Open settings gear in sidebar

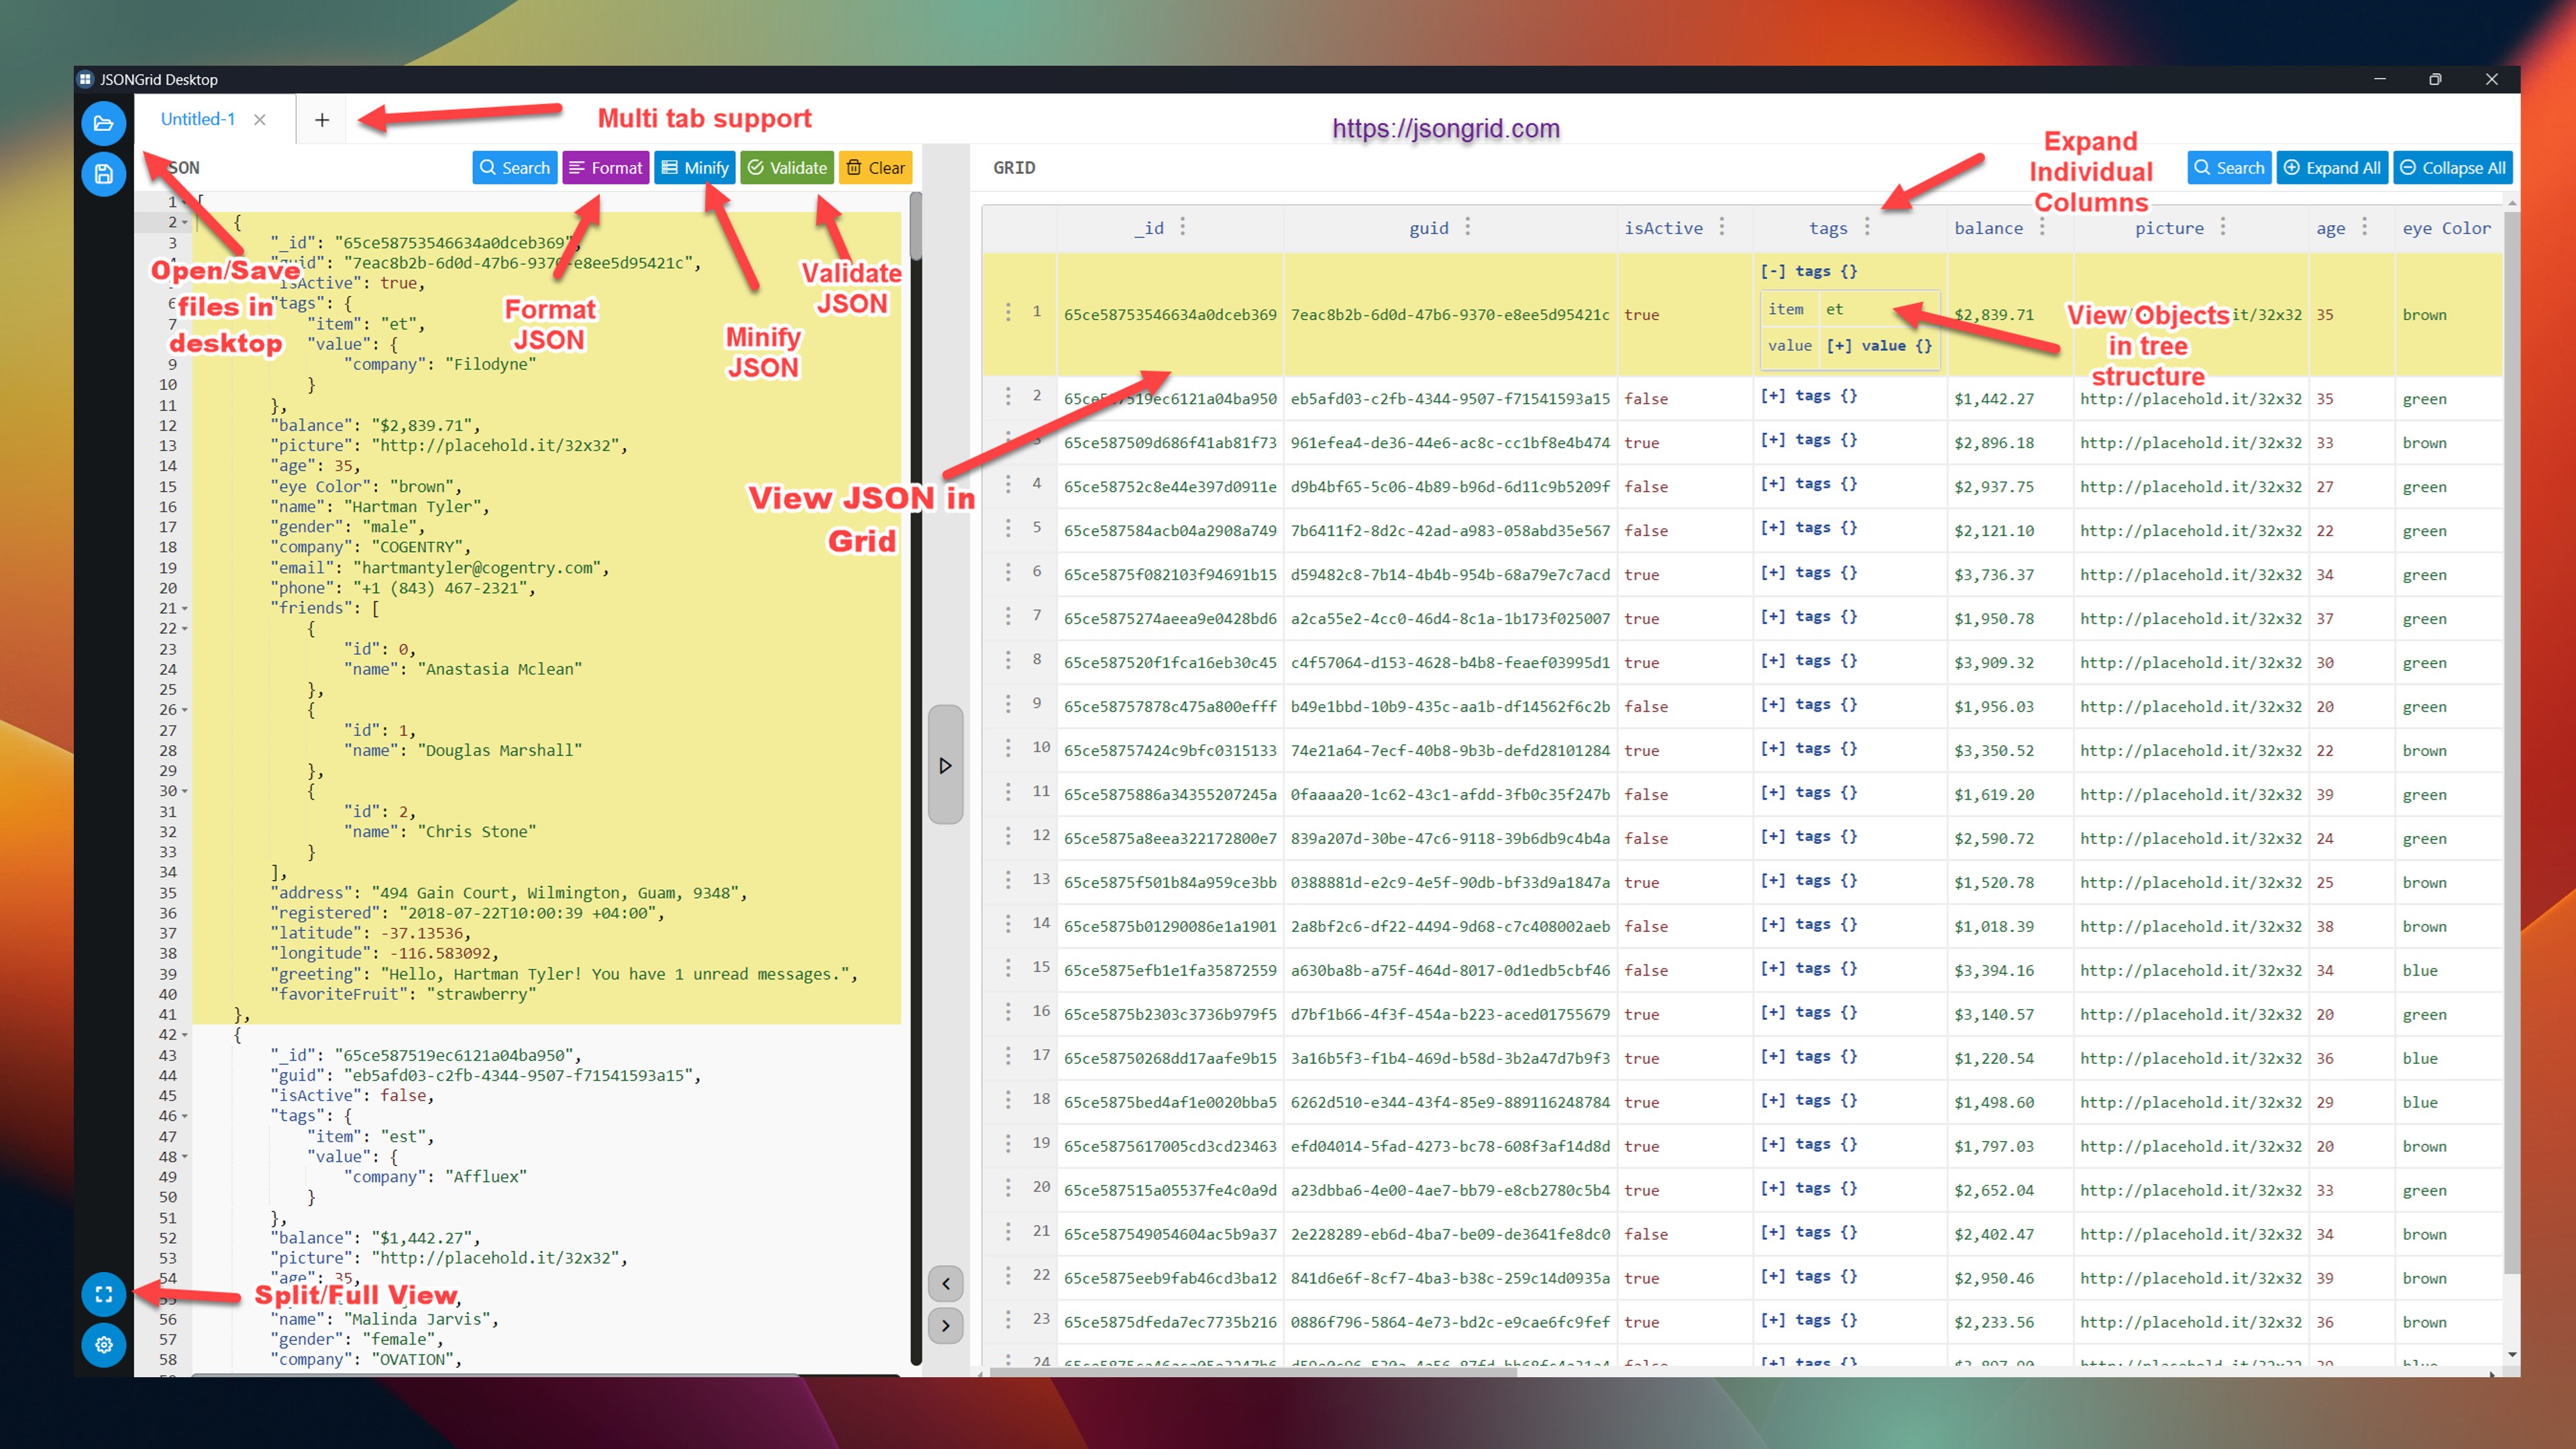click(103, 1345)
